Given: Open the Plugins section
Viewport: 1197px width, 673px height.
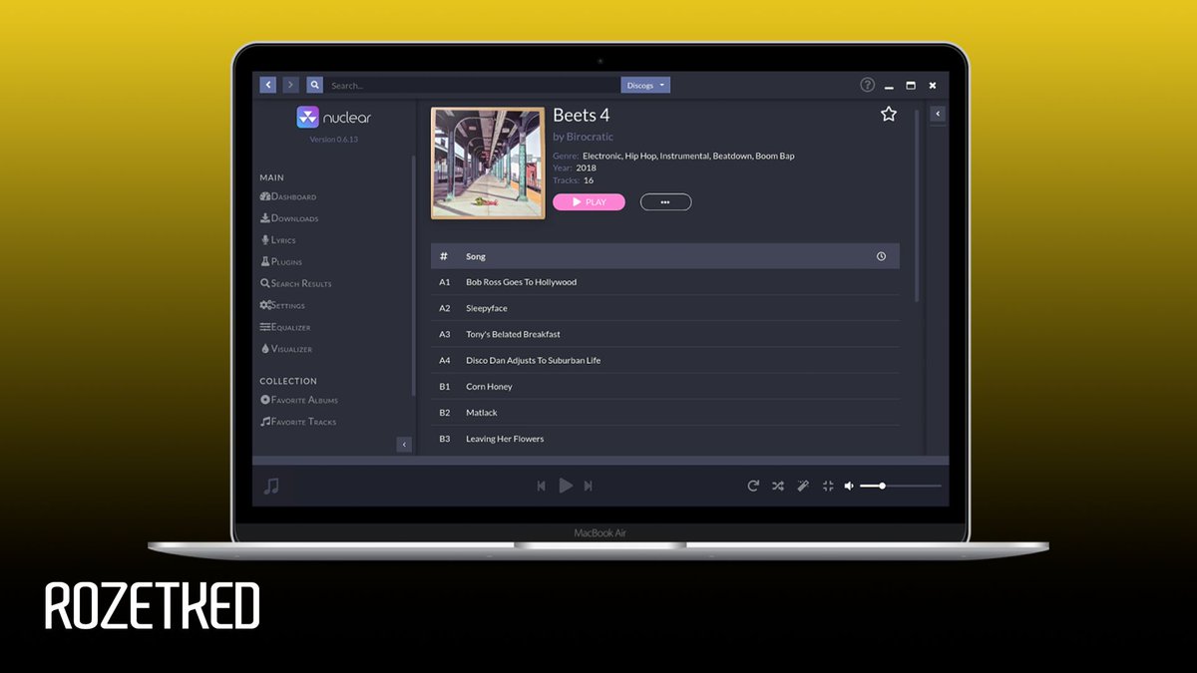Looking at the screenshot, I should [284, 261].
